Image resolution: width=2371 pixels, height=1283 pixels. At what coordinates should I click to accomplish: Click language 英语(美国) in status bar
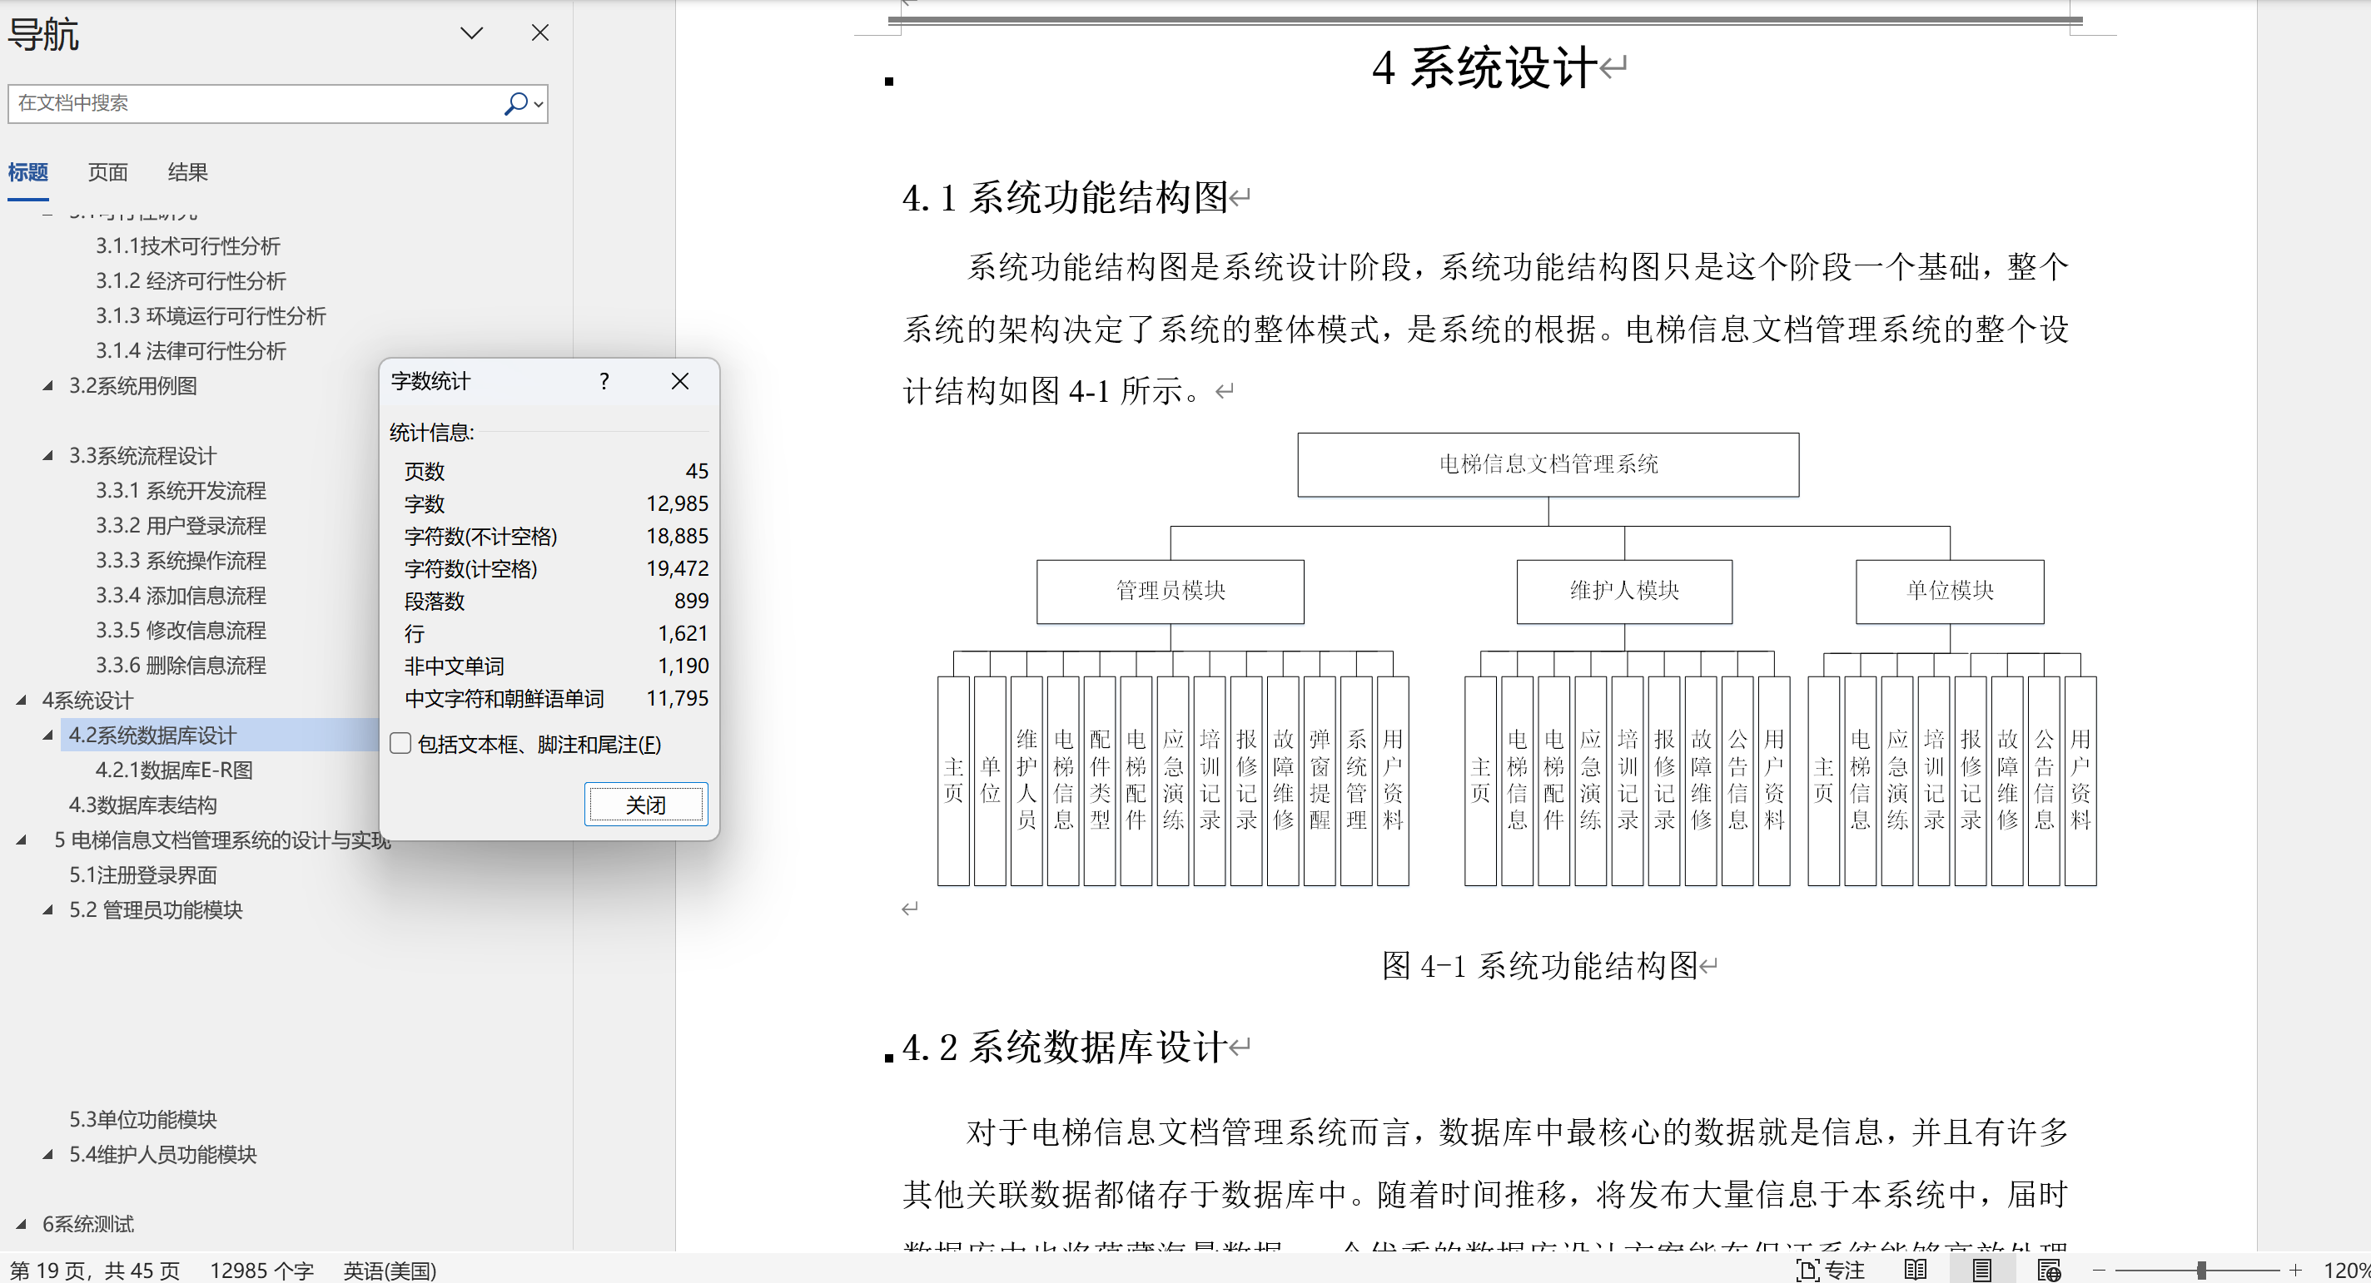point(390,1271)
